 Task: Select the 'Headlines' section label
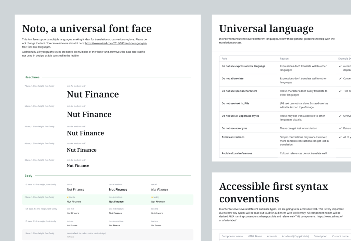coord(32,77)
